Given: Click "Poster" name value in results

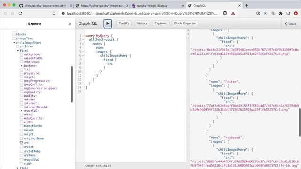Looking at the screenshot, I should click(231, 82).
